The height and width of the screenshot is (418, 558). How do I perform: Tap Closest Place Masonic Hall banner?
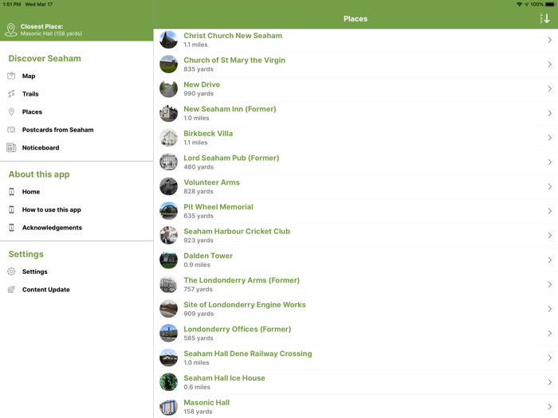pos(77,30)
